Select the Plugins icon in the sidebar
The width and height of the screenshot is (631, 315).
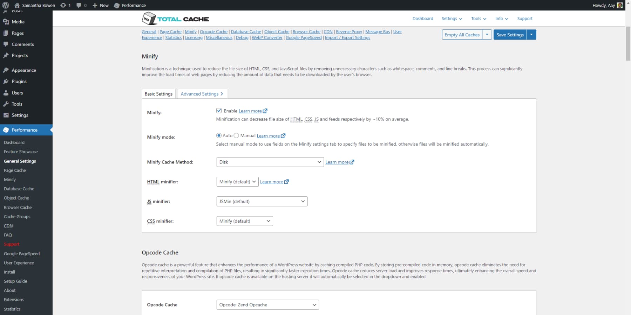(6, 81)
